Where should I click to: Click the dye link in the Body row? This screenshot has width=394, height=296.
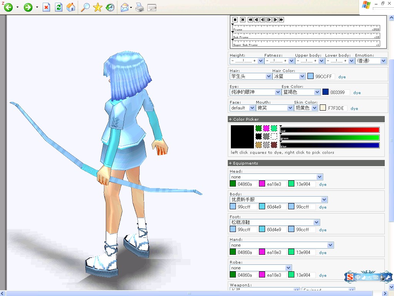tap(323, 207)
